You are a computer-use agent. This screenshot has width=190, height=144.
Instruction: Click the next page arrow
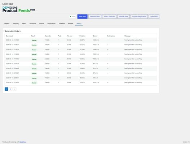point(14,89)
